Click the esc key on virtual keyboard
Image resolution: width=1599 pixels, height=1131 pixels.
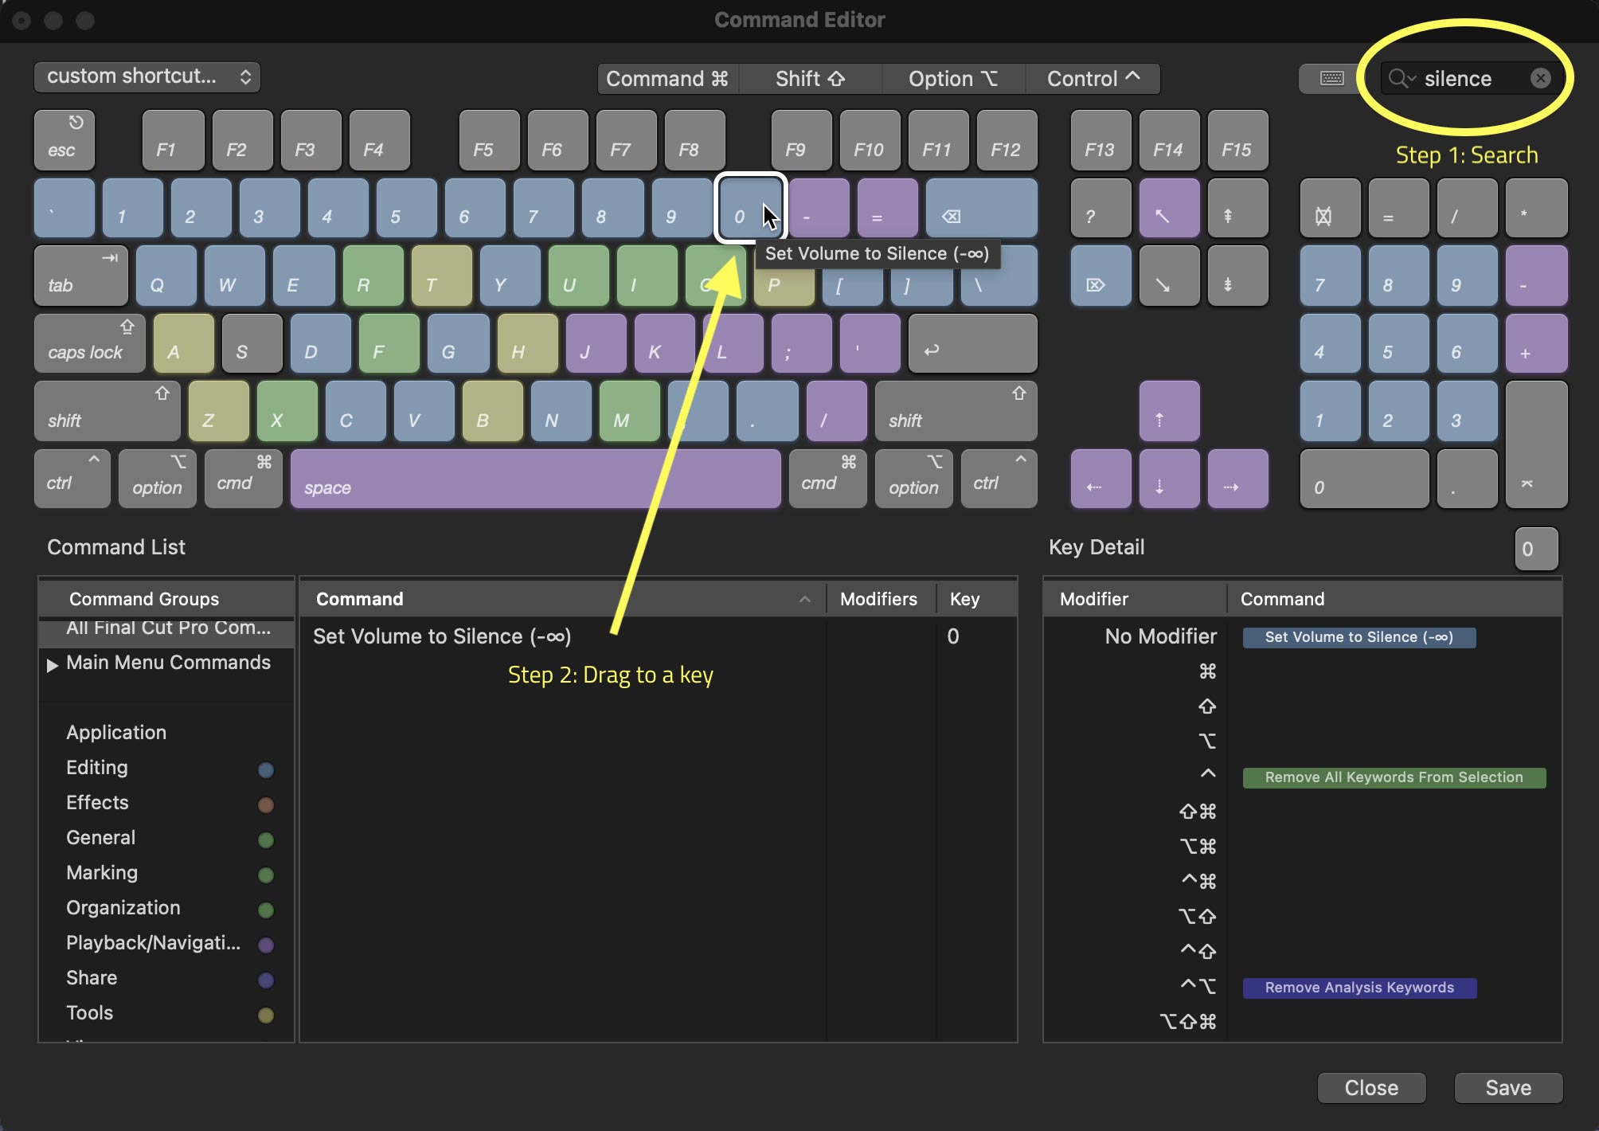click(x=65, y=140)
